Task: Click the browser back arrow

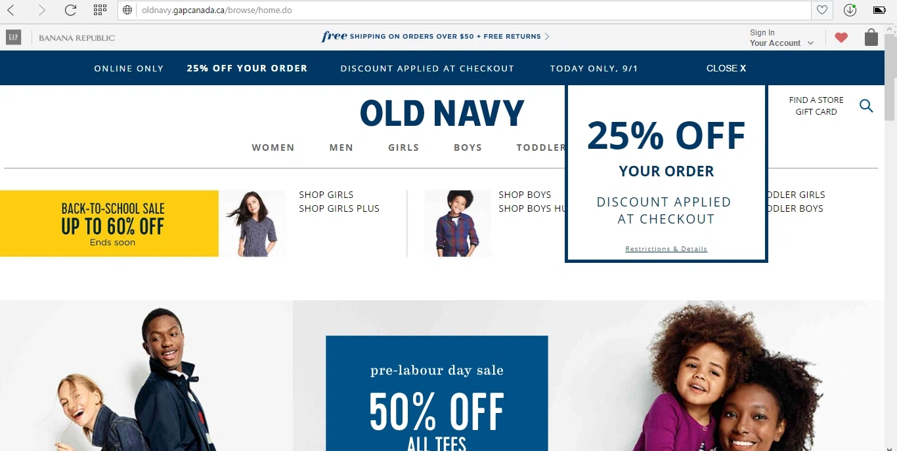Action: coord(11,10)
